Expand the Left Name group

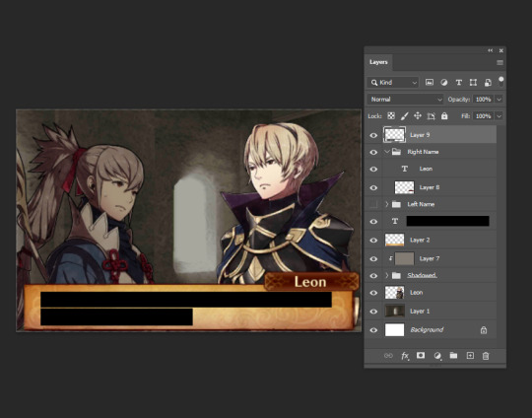(x=387, y=204)
